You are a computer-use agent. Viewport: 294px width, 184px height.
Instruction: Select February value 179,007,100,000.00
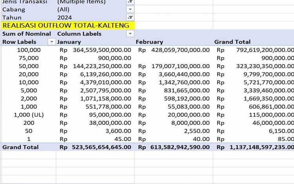pos(181,66)
